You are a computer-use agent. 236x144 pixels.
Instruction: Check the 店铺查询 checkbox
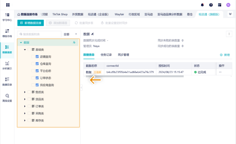pyautogui.click(x=33, y=57)
